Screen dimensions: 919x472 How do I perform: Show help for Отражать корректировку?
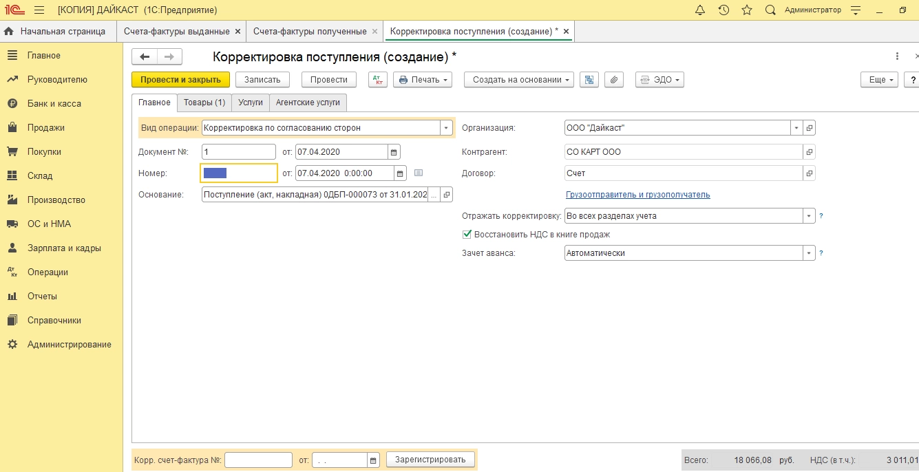pos(821,216)
